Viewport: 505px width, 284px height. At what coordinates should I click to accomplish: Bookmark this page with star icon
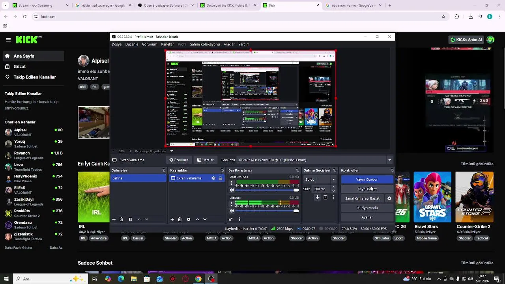443,17
